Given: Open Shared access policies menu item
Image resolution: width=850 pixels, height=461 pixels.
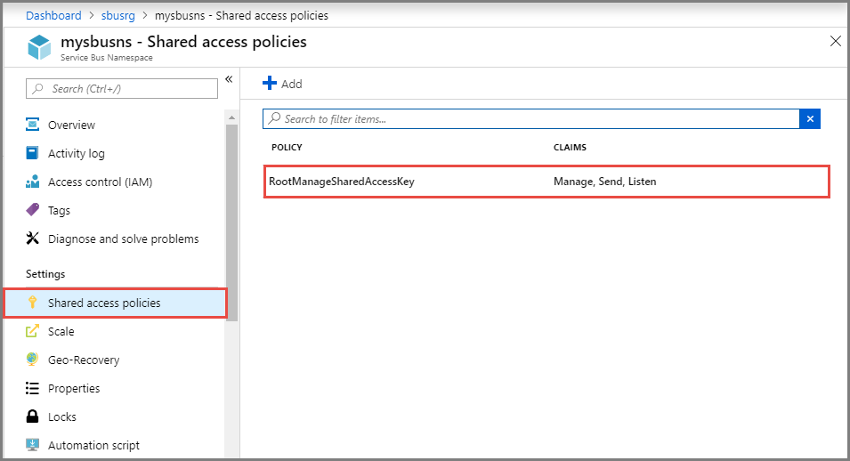Looking at the screenshot, I should pyautogui.click(x=104, y=303).
